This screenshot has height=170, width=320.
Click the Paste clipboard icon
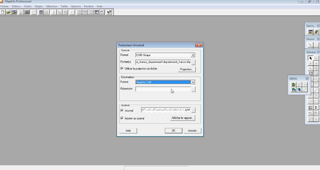(x=65, y=13)
